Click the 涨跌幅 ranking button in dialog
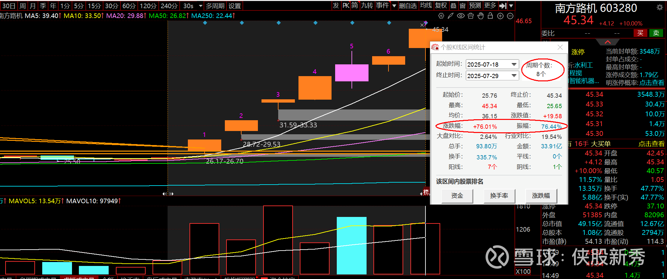 coord(541,196)
